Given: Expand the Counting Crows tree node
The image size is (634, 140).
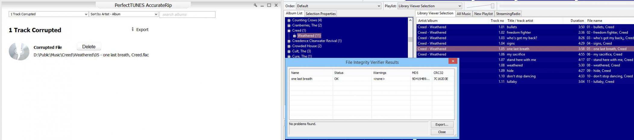Looking at the screenshot, I should pos(289,20).
